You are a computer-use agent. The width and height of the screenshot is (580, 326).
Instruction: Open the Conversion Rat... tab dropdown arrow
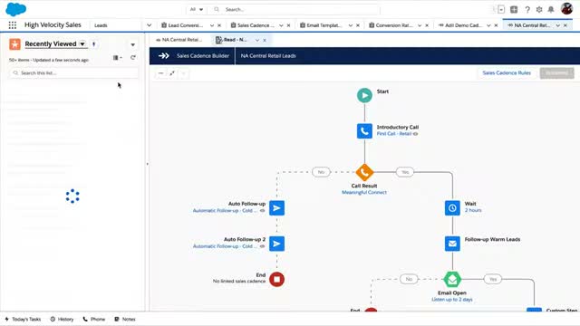420,25
